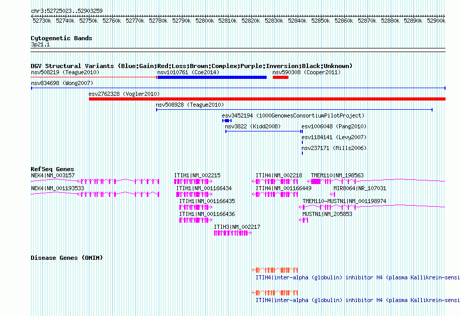Screen dimensions: 460x316
Task: Open the second ITIH4 inter-alpha inhibitor H4 link
Action: pos(358,300)
